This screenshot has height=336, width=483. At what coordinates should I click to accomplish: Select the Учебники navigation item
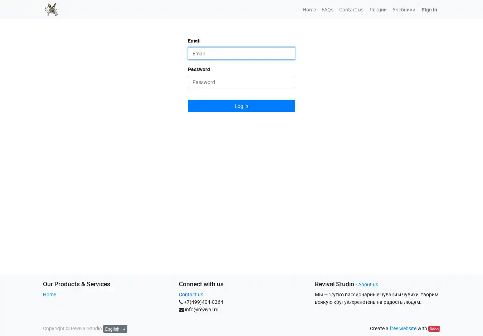pyautogui.click(x=404, y=10)
